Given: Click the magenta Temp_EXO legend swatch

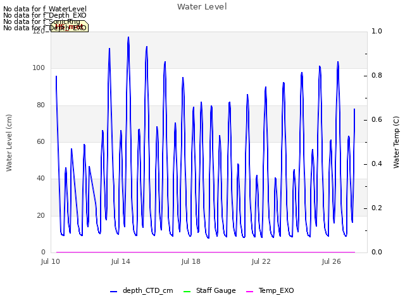Looking at the screenshot, I should tap(249, 292).
